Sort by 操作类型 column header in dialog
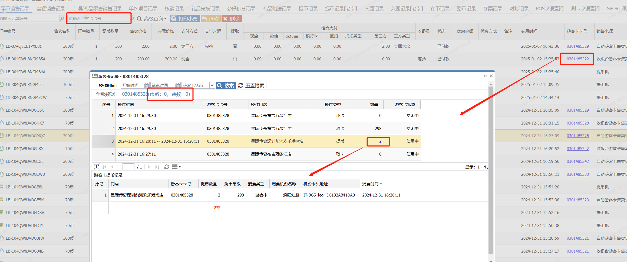 (327, 104)
